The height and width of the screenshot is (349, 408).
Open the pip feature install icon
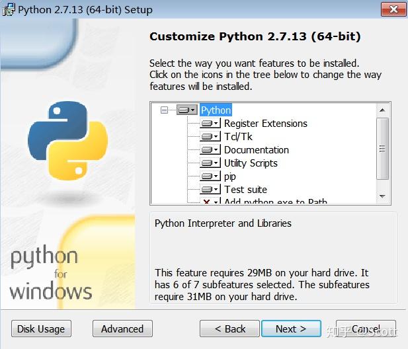coord(210,176)
